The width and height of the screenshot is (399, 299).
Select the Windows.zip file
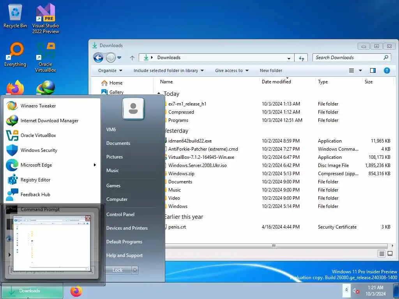click(181, 173)
